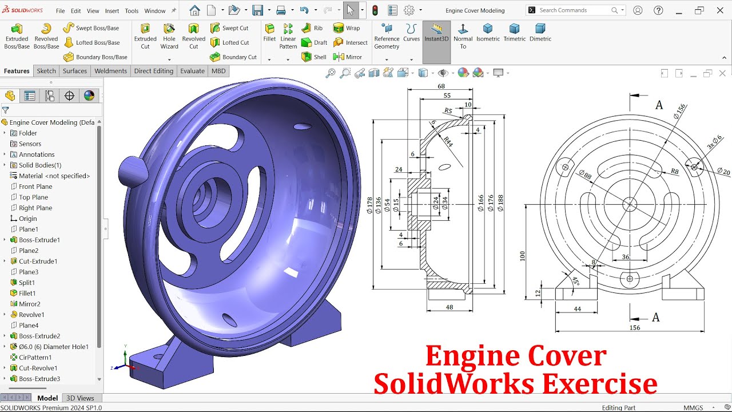Open the Options gear dropdown arrow

coord(421,10)
